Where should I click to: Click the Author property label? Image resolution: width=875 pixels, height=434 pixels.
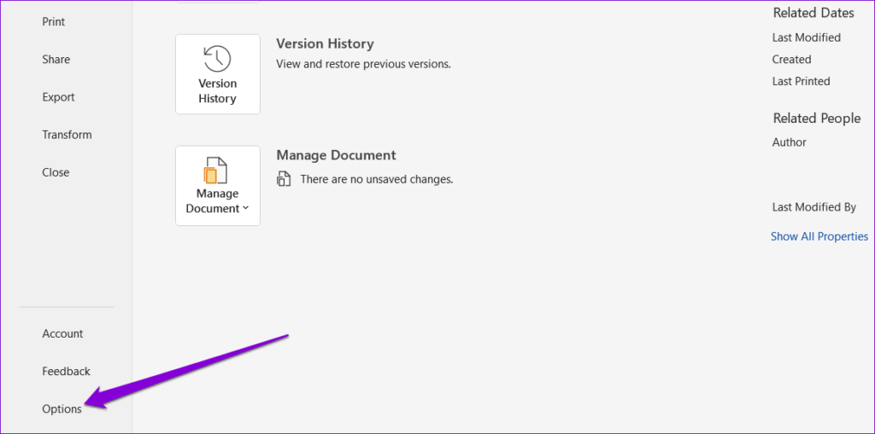click(789, 142)
